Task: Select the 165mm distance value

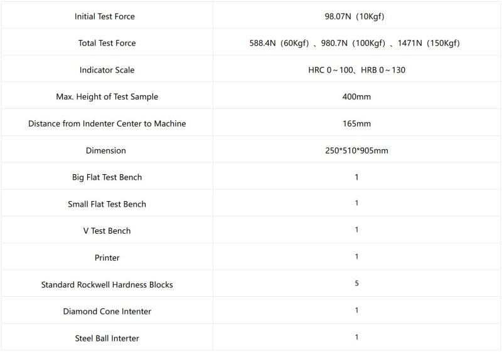Action: pos(356,124)
